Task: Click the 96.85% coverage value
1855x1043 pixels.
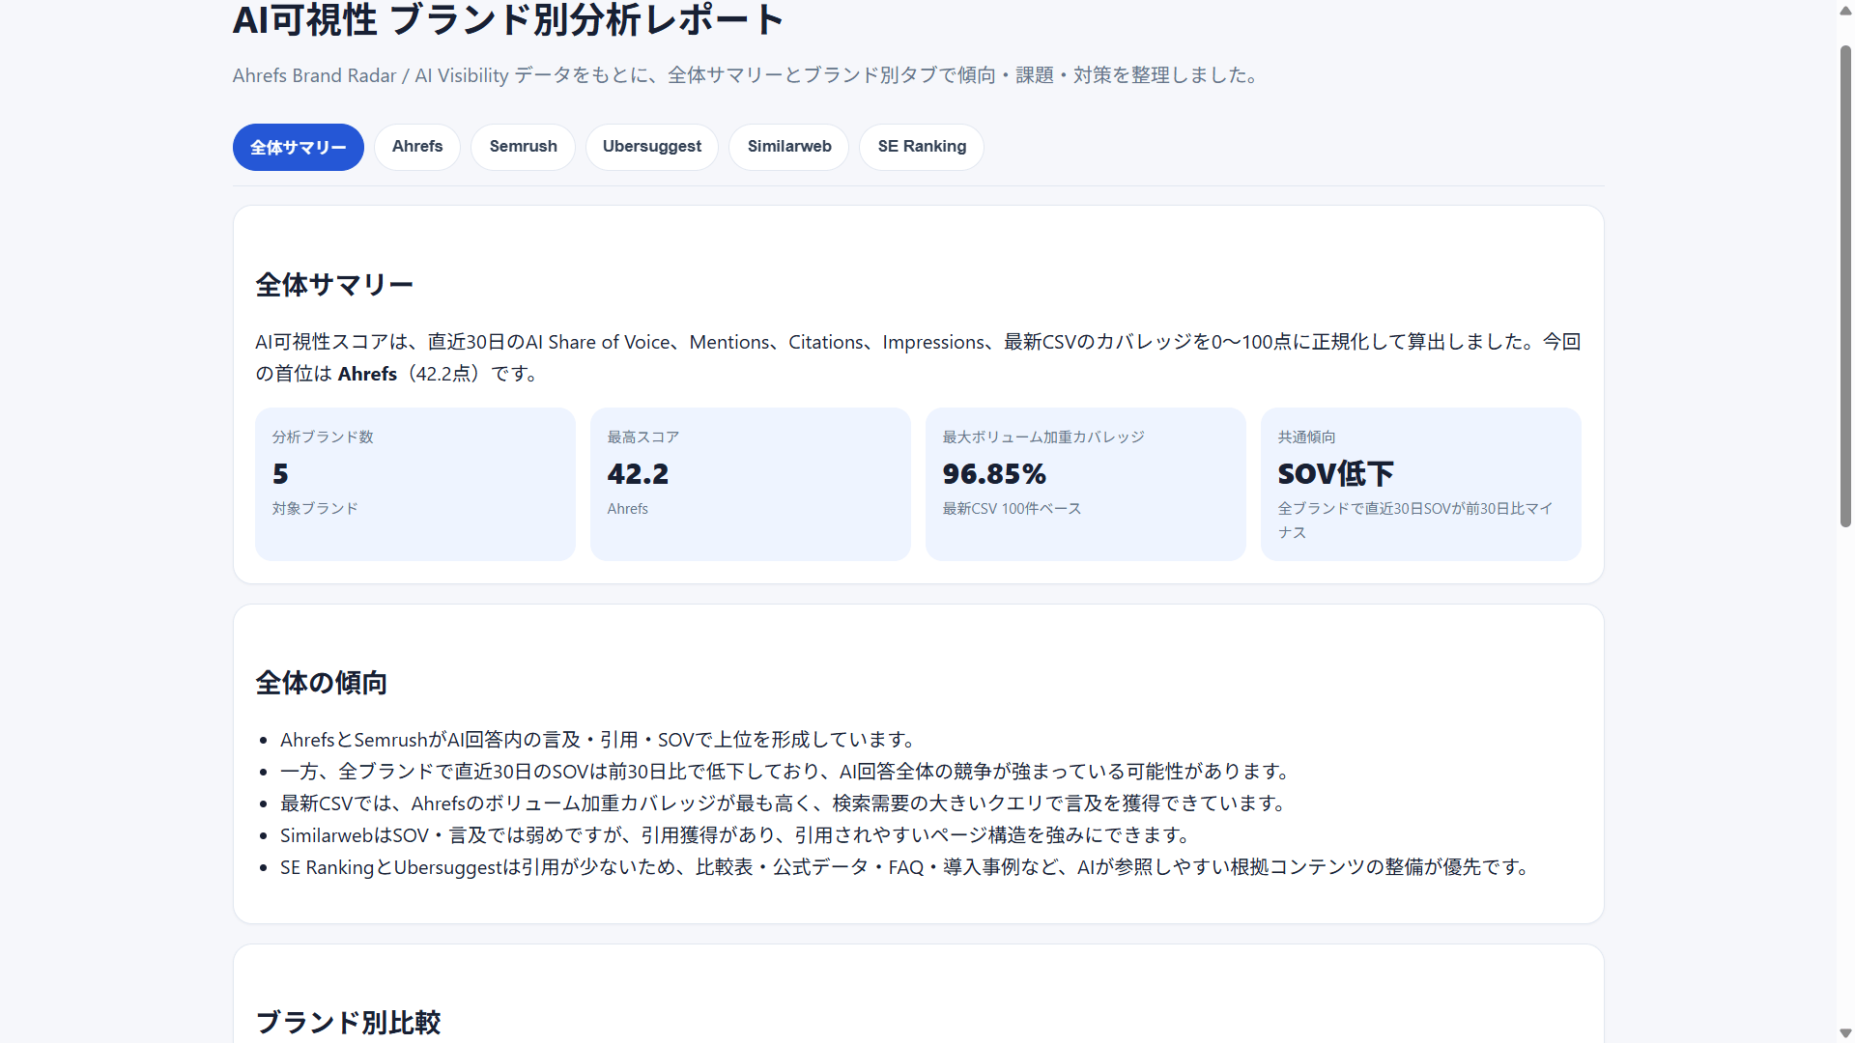Action: click(x=994, y=474)
